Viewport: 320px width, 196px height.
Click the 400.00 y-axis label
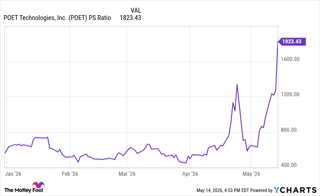(x=288, y=165)
